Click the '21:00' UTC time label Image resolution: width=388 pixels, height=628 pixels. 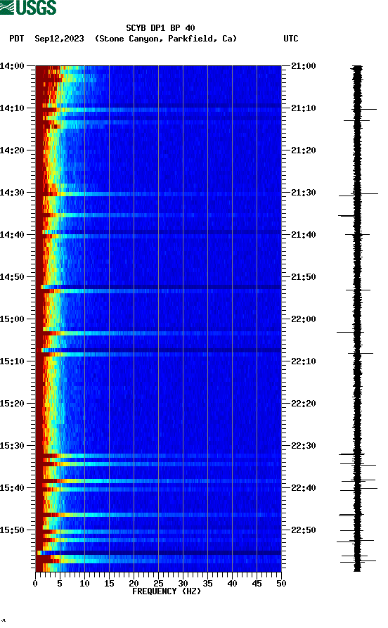click(x=304, y=66)
